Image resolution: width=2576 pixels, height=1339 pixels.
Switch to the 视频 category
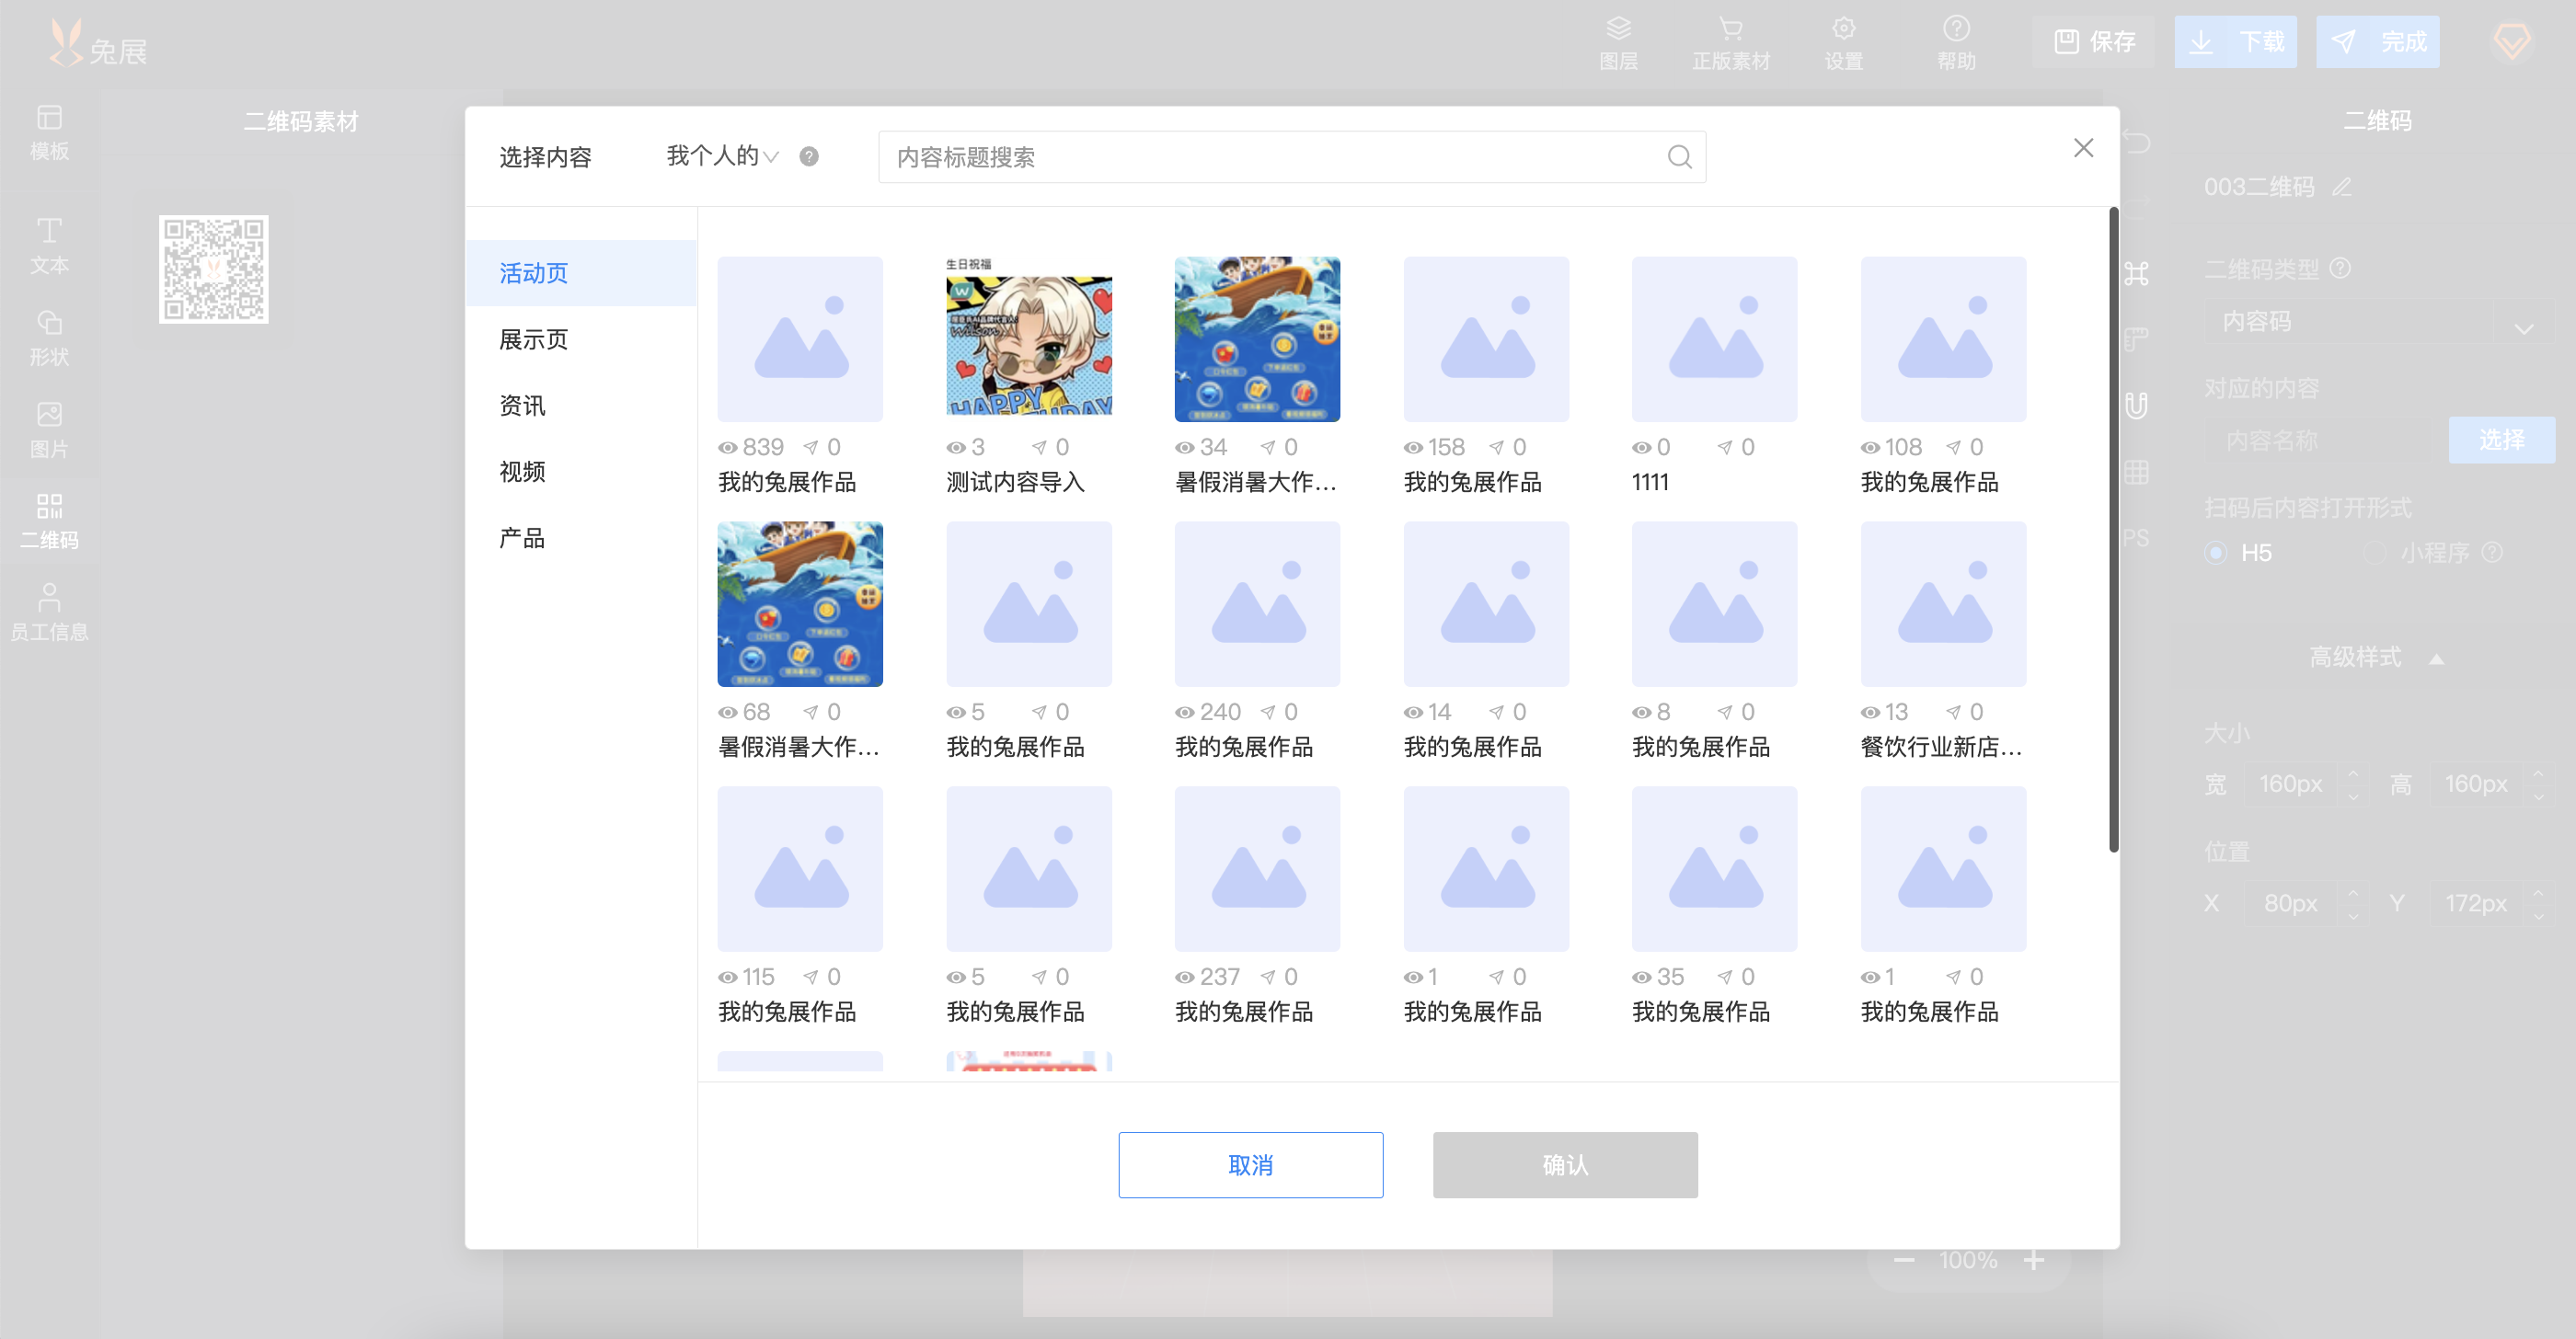click(581, 471)
